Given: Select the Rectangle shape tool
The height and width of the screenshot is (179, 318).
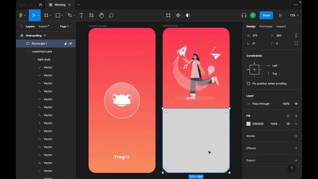Looking at the screenshot, I should click(x=58, y=15).
